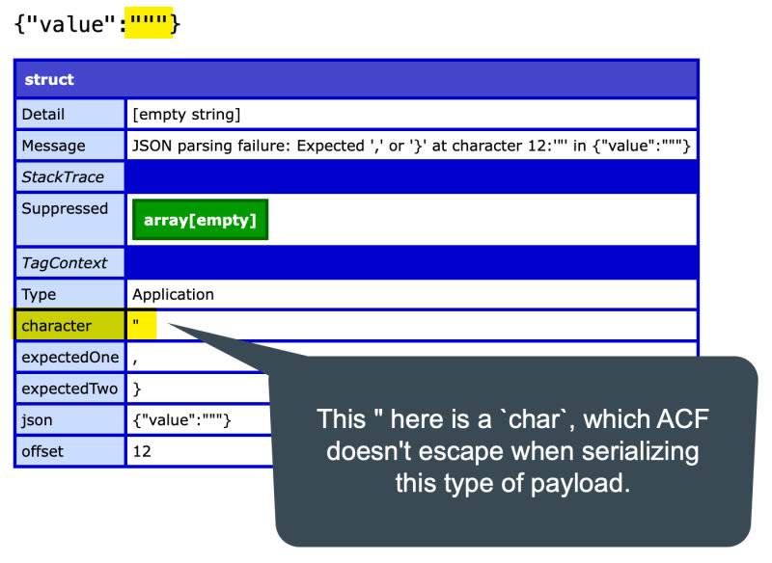
Task: Select the offset value 12
Action: pyautogui.click(x=143, y=451)
